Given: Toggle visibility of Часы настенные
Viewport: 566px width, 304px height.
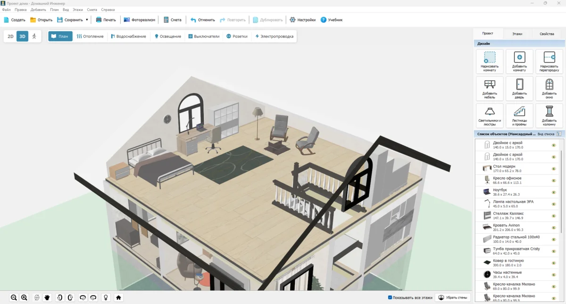Looking at the screenshot, I should pyautogui.click(x=554, y=275).
